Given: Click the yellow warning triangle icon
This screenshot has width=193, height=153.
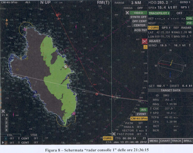Looking at the screenshot, I should tap(145, 47).
